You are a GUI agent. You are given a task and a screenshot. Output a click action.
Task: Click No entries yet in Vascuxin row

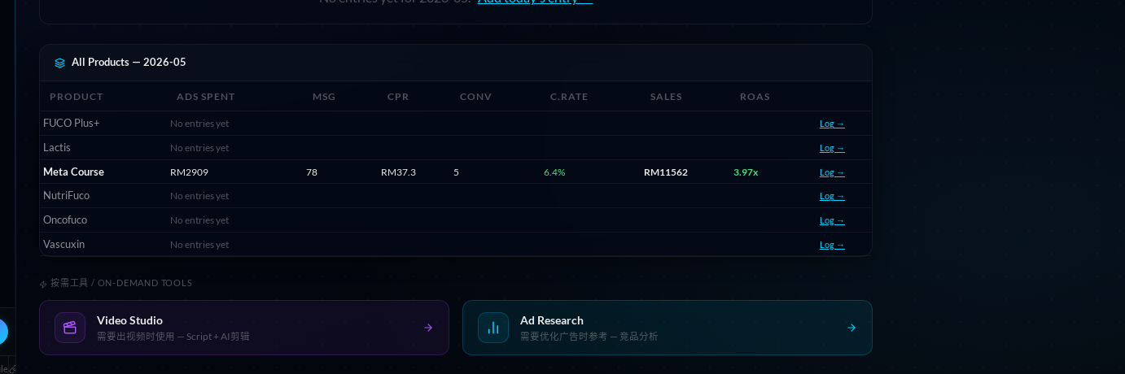coord(199,245)
